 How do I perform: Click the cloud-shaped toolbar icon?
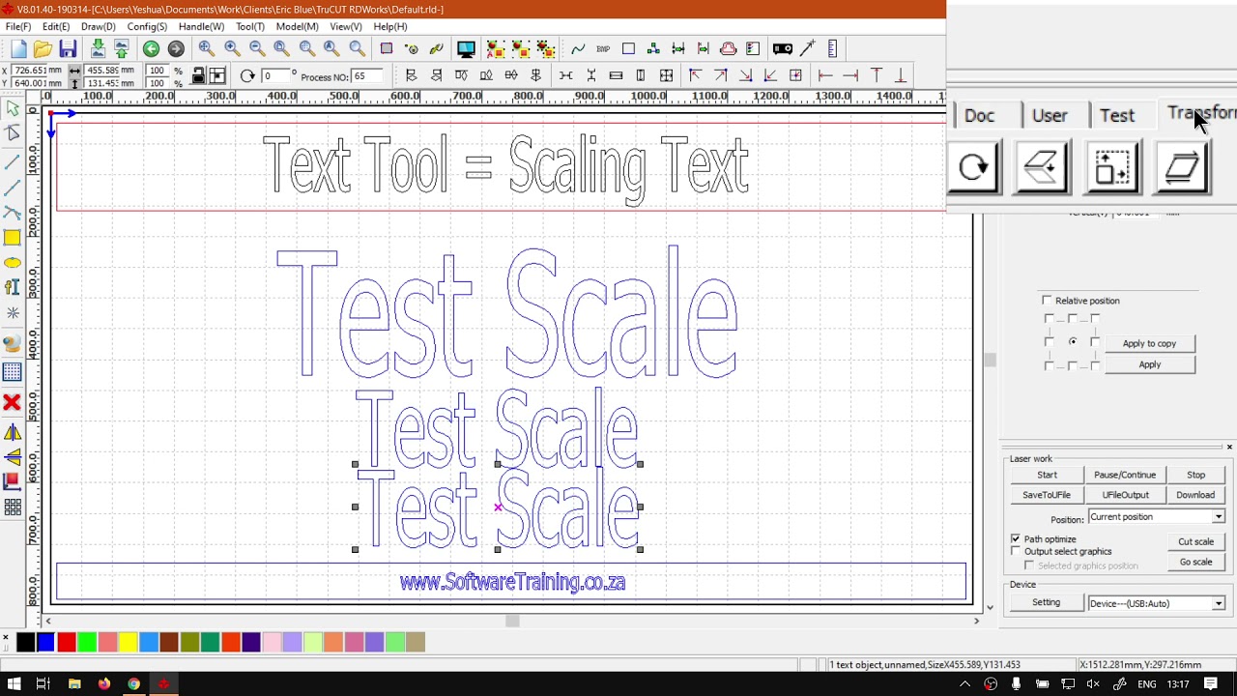pyautogui.click(x=729, y=49)
